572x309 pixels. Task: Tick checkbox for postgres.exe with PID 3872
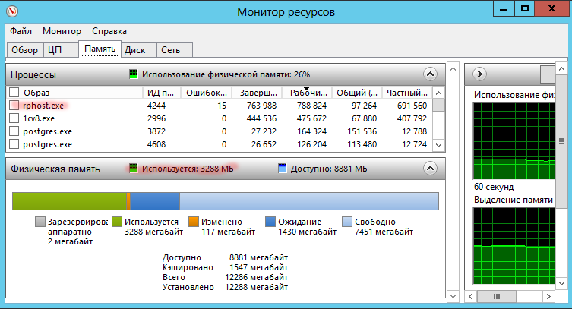click(14, 131)
